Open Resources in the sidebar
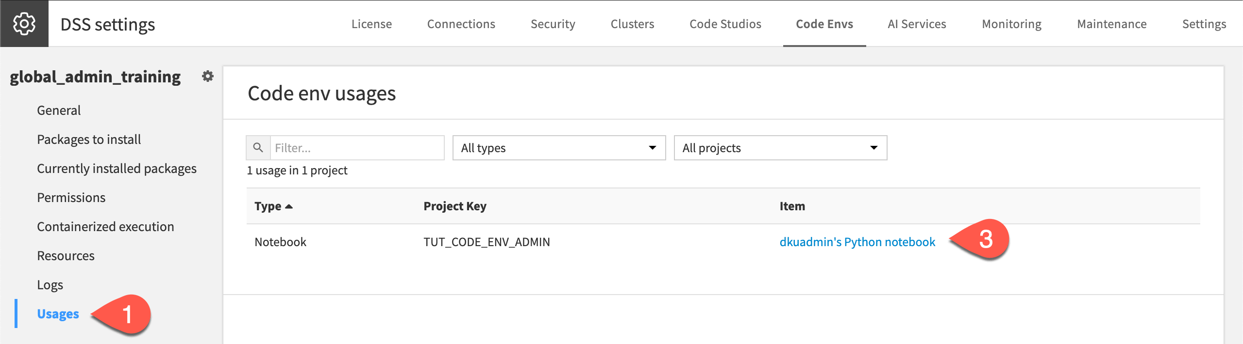Viewport: 1243px width, 344px height. 66,256
